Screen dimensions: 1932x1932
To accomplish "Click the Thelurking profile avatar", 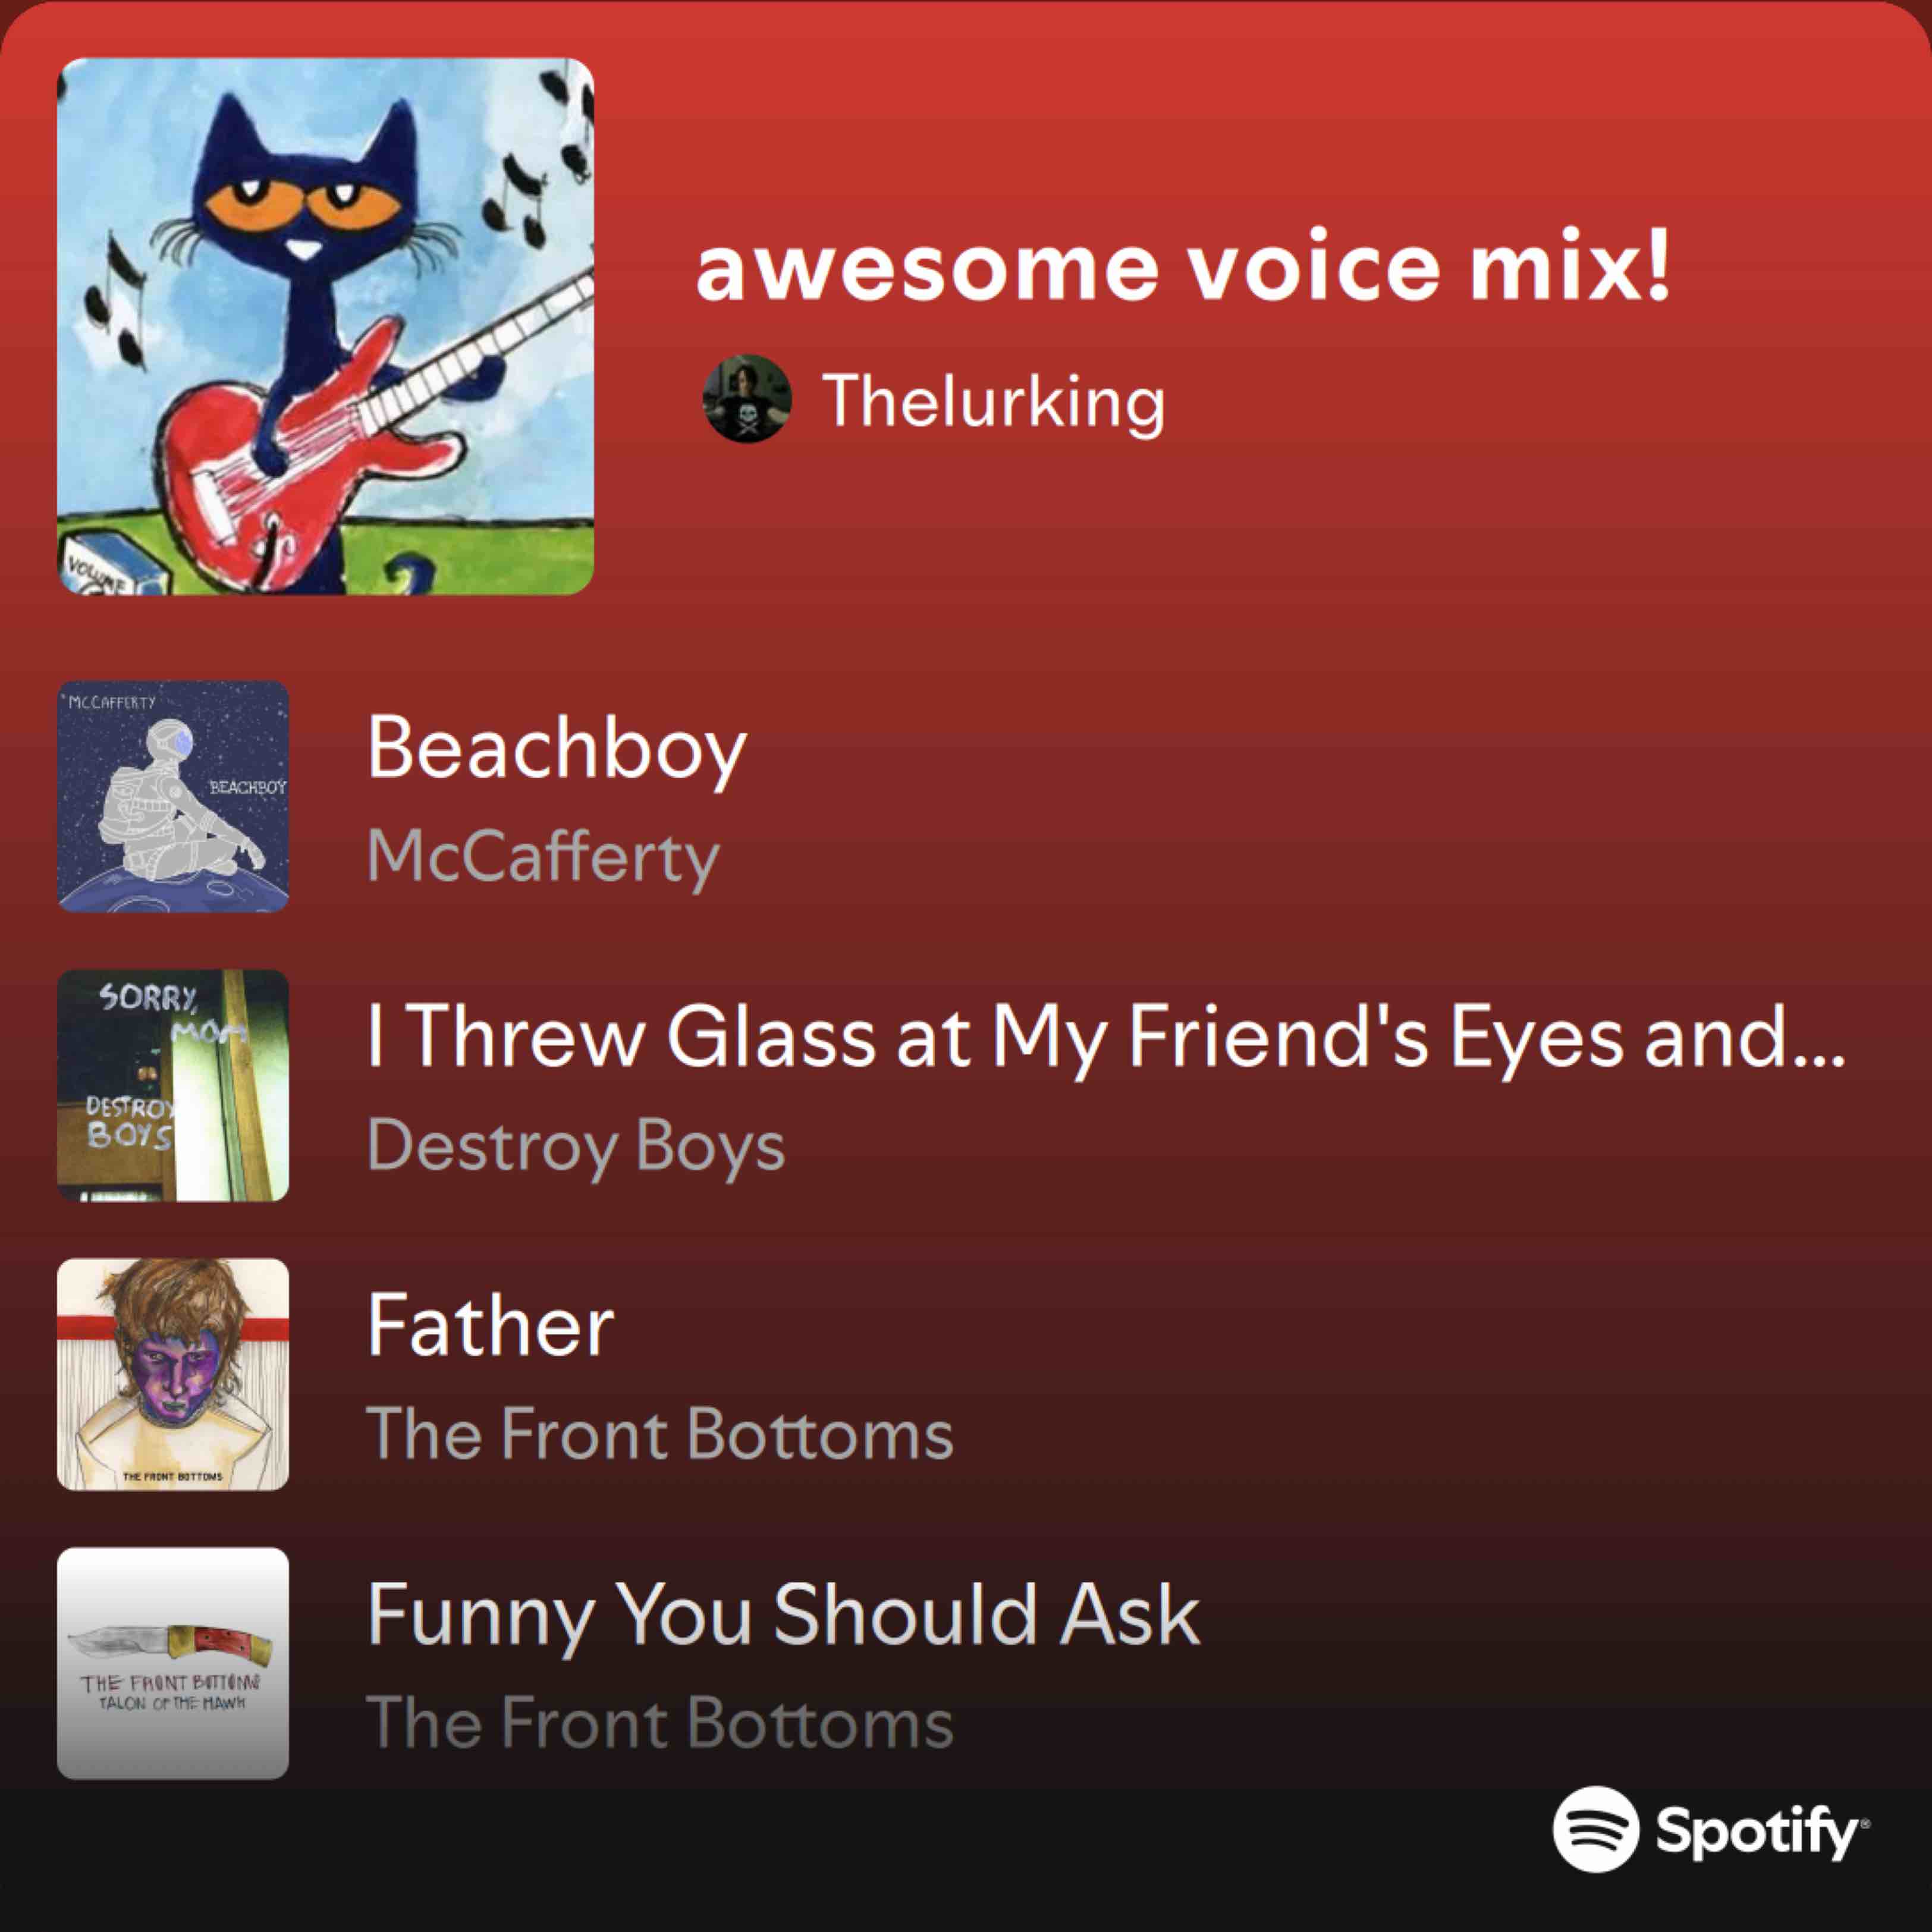I will (x=747, y=398).
